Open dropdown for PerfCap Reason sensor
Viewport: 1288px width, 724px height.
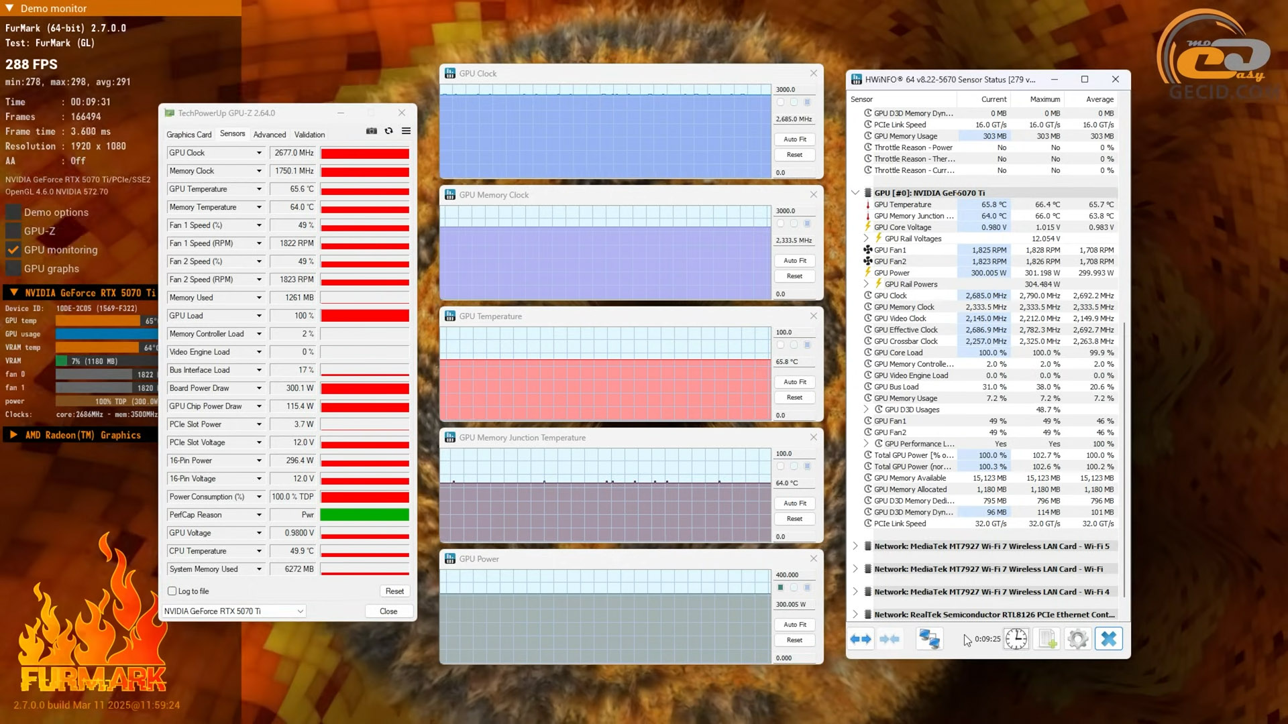[x=259, y=515]
